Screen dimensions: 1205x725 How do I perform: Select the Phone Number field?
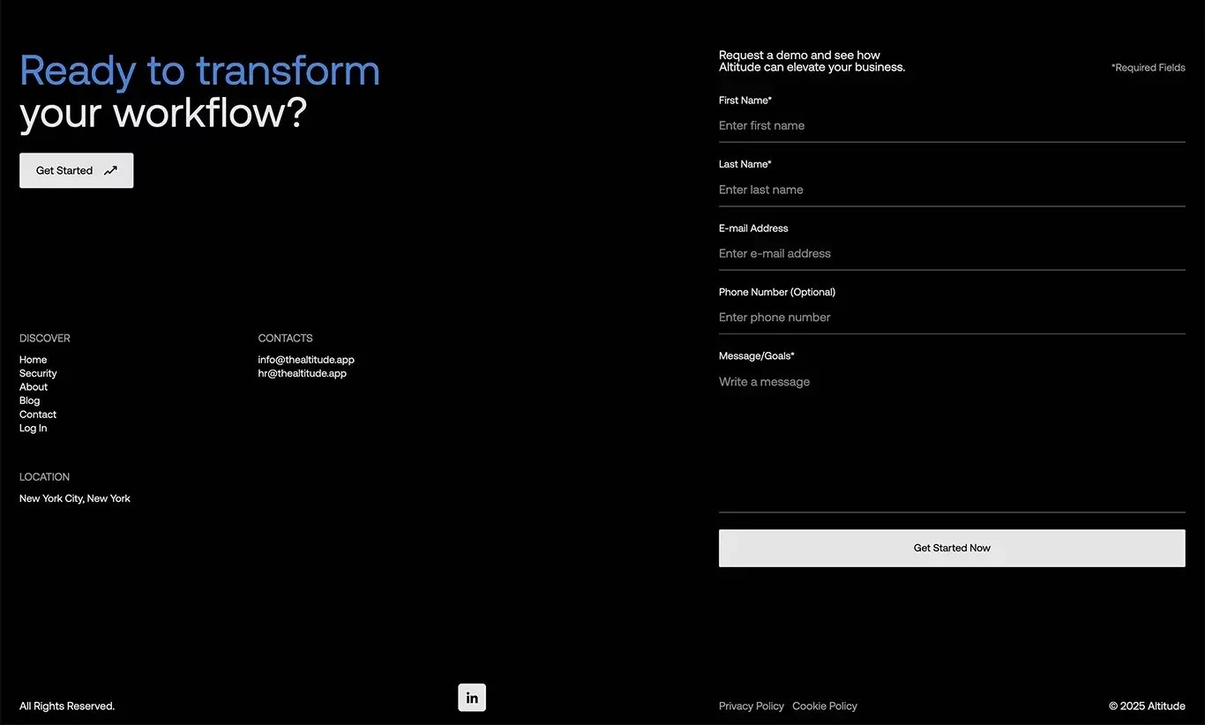click(x=952, y=318)
